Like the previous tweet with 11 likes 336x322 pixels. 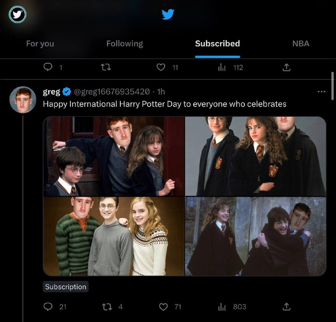coord(161,67)
